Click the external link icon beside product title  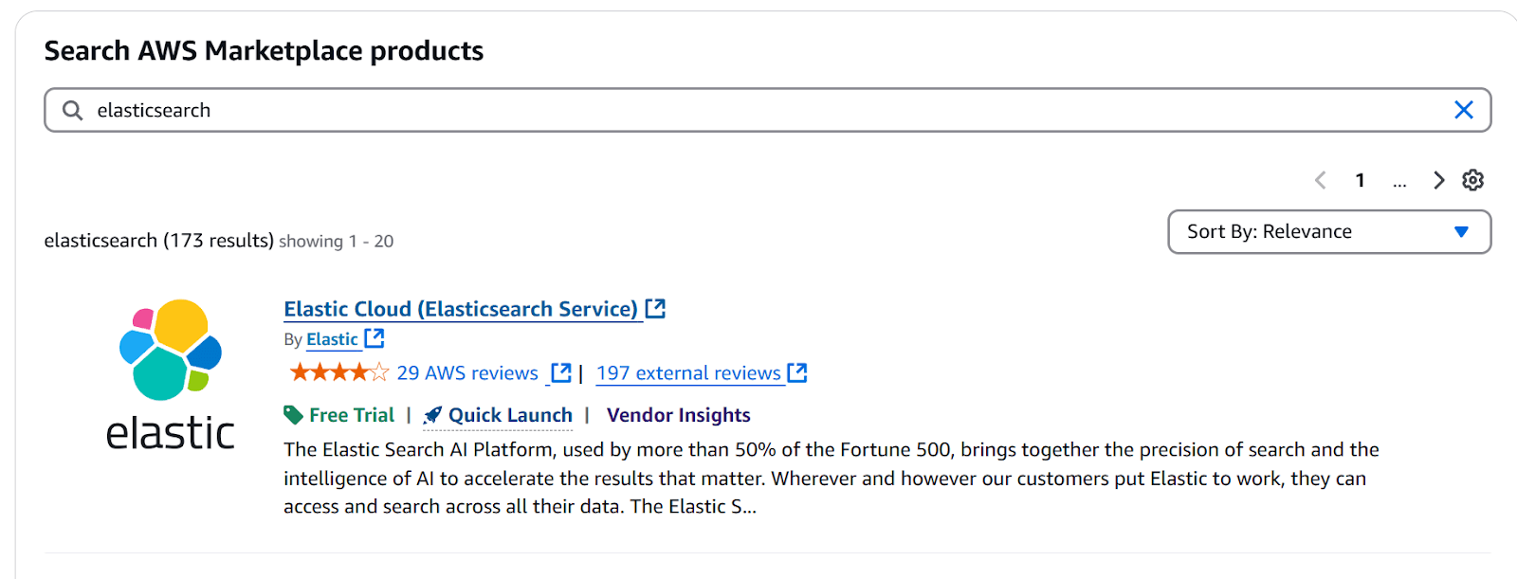point(655,309)
